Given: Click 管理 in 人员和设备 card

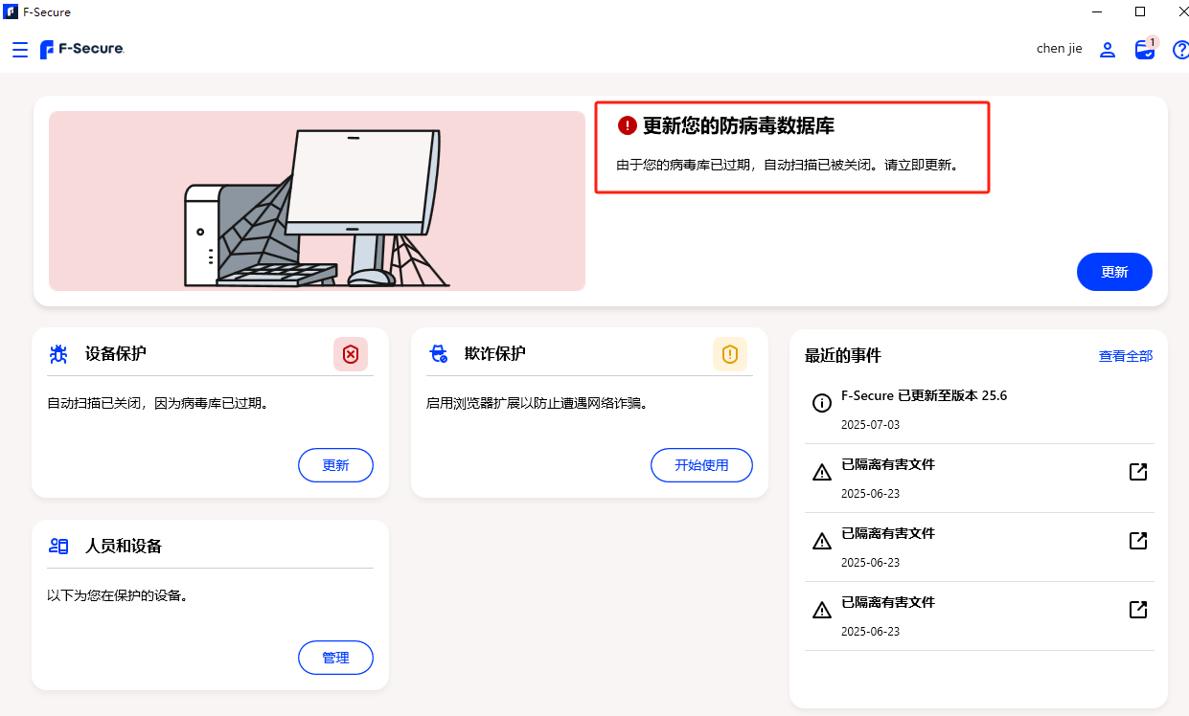Looking at the screenshot, I should [x=335, y=658].
